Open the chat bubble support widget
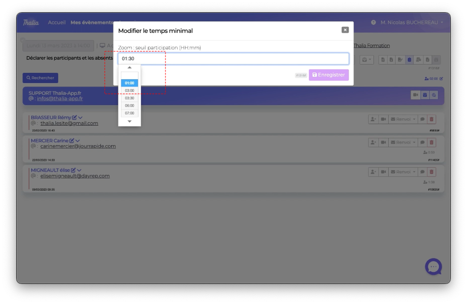The height and width of the screenshot is (304, 467). point(433,267)
